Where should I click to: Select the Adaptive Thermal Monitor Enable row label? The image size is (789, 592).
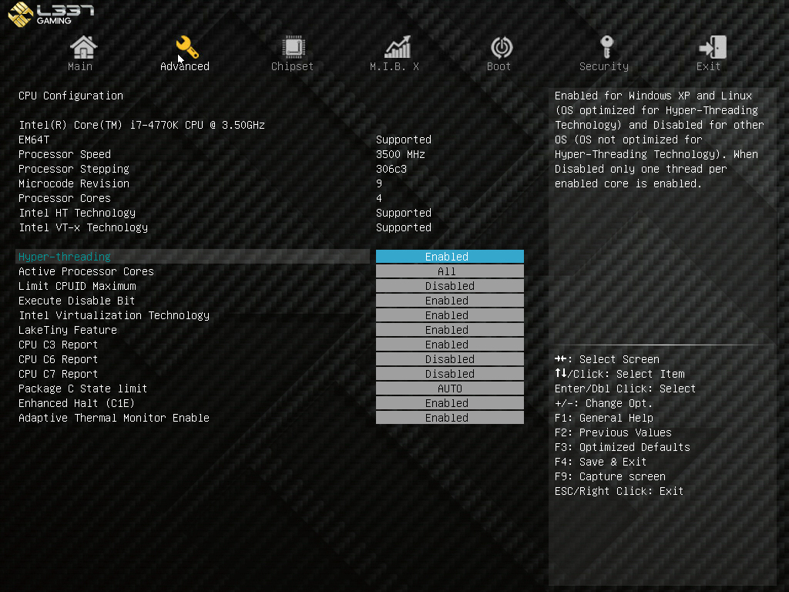[x=114, y=418]
